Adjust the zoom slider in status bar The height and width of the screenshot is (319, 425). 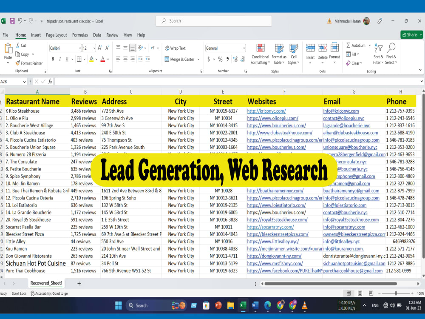click(x=396, y=293)
